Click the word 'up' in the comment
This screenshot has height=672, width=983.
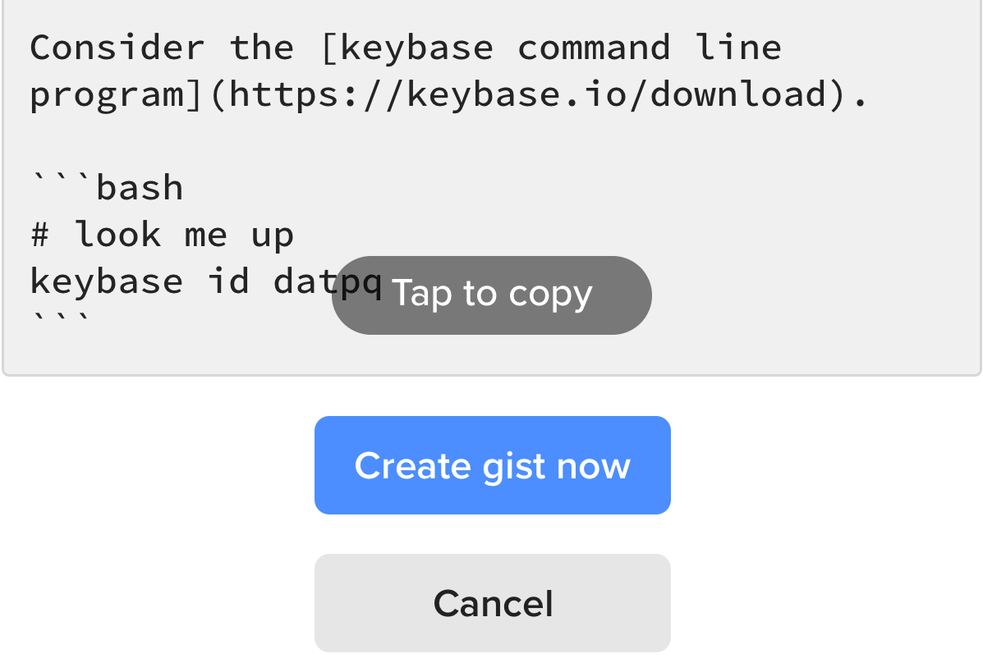pos(272,235)
